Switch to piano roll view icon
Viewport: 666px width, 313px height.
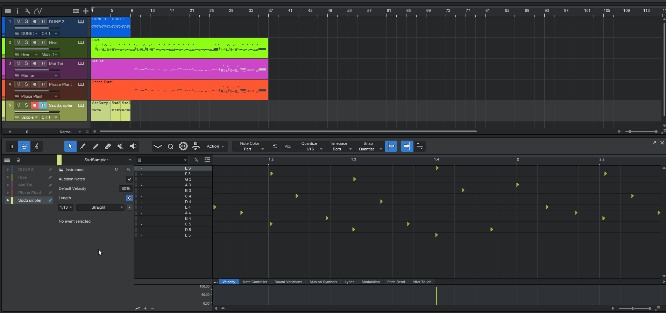(12, 146)
